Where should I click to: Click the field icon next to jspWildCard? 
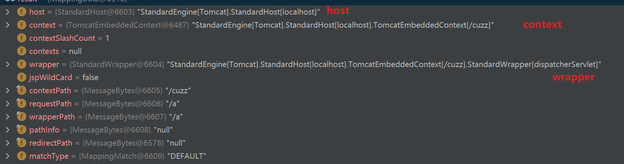(x=22, y=78)
